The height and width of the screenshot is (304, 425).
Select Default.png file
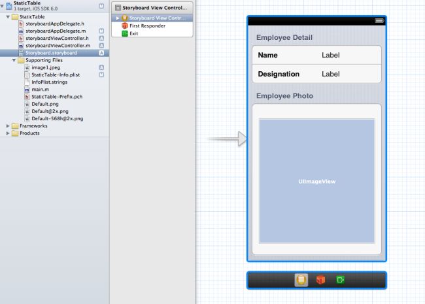click(x=45, y=104)
